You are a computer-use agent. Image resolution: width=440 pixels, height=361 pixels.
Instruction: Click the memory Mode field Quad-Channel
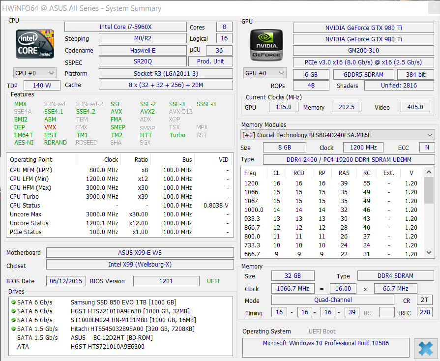click(333, 300)
